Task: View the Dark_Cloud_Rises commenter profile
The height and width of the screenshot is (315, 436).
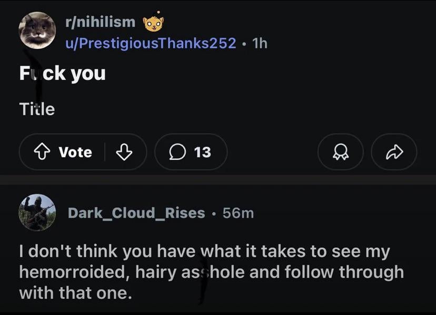Action: (x=136, y=213)
